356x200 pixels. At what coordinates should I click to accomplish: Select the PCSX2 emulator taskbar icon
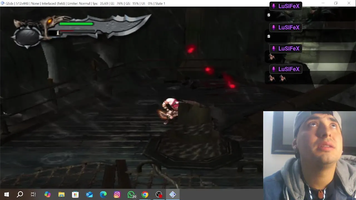click(x=173, y=194)
